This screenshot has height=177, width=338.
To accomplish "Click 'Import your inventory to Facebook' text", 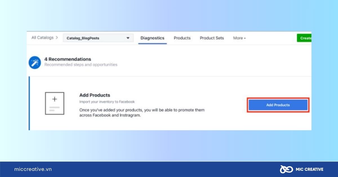I will click(x=107, y=102).
